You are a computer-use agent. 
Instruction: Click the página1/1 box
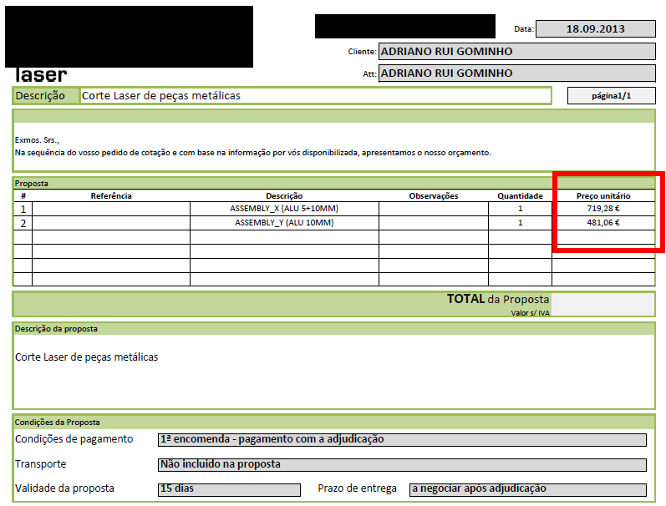coord(611,96)
